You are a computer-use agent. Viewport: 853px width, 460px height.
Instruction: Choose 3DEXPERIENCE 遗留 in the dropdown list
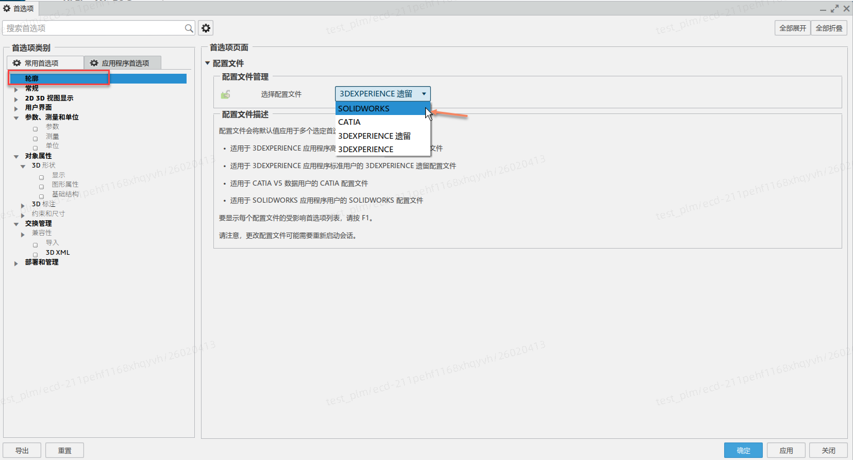[x=383, y=136]
